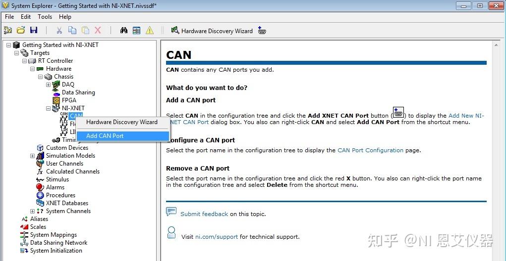Screen dimensions: 506x261
Task: Open the Tools menu
Action: (x=45, y=17)
